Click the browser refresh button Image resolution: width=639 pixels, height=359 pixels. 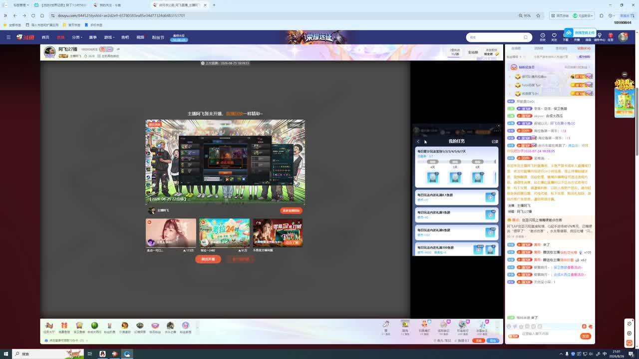[33, 15]
